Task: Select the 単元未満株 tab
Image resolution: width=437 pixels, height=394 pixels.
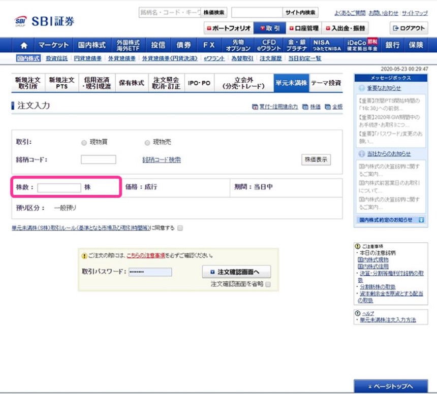Action: (x=291, y=83)
